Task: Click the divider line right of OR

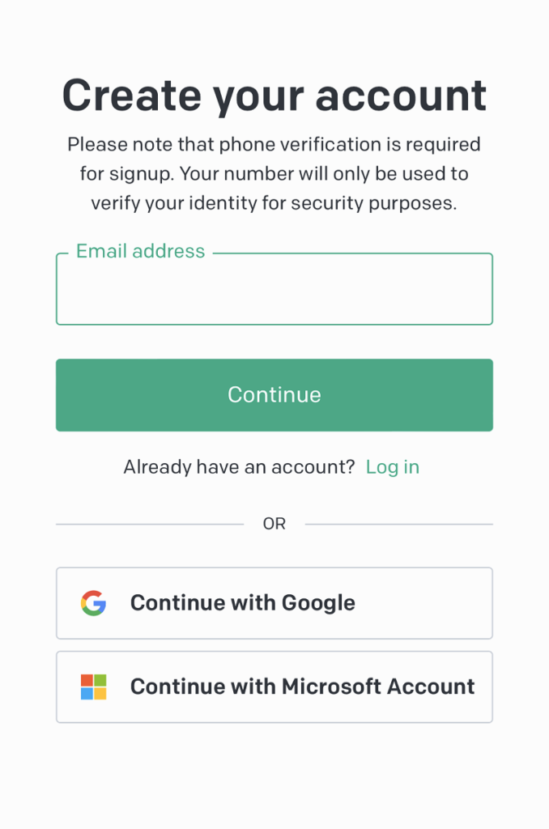Action: point(398,524)
